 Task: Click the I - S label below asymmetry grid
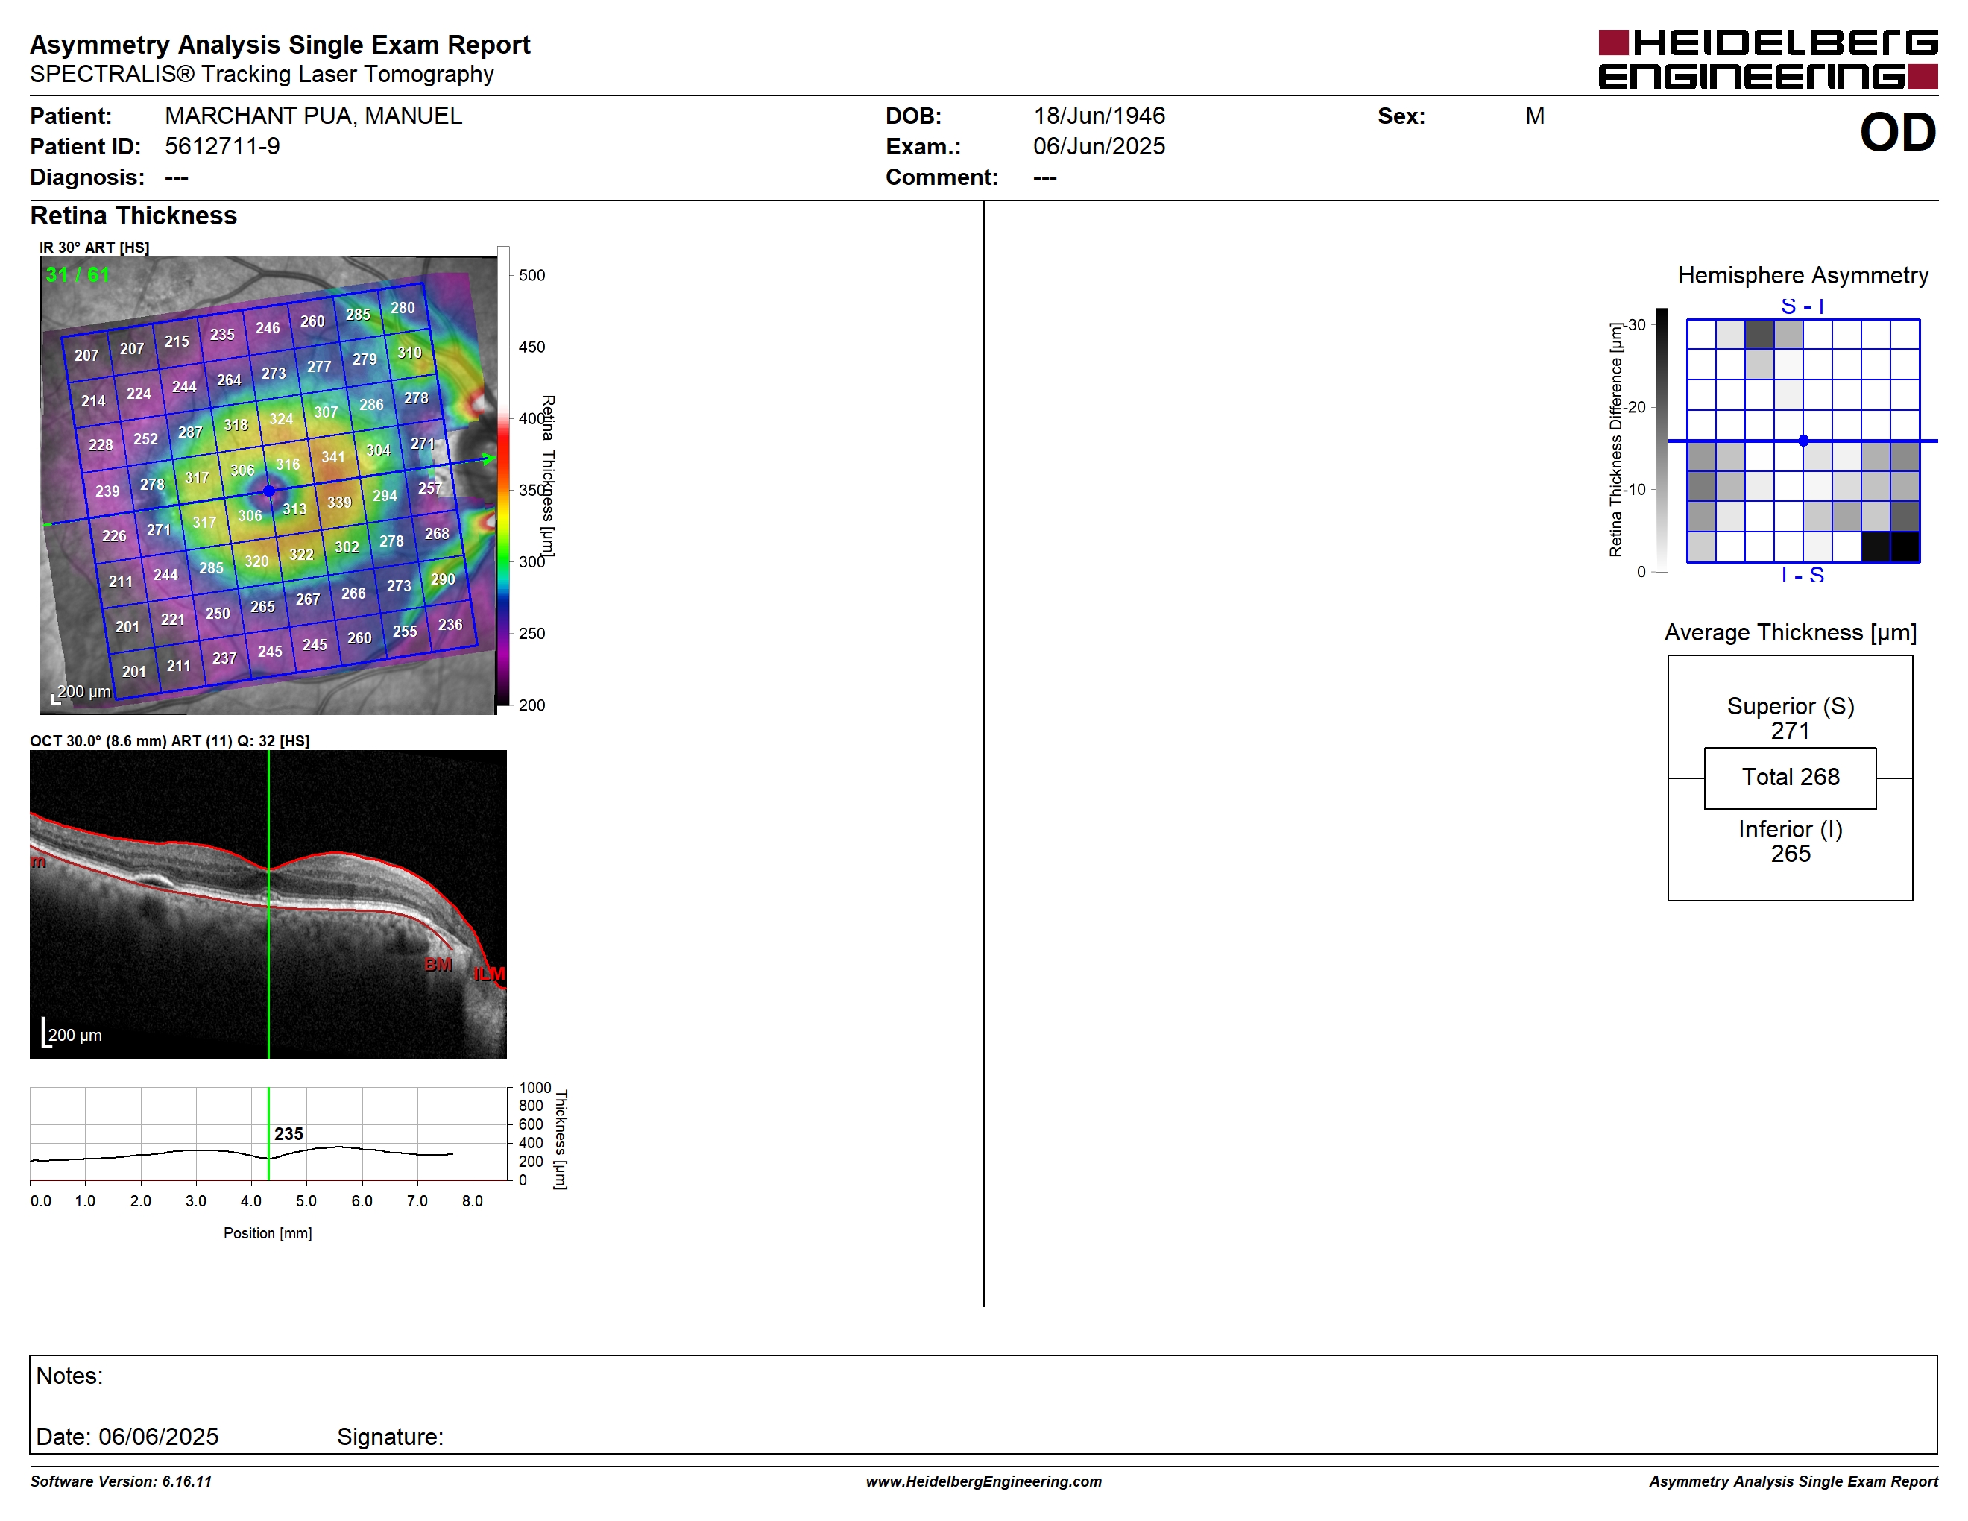[x=1803, y=574]
